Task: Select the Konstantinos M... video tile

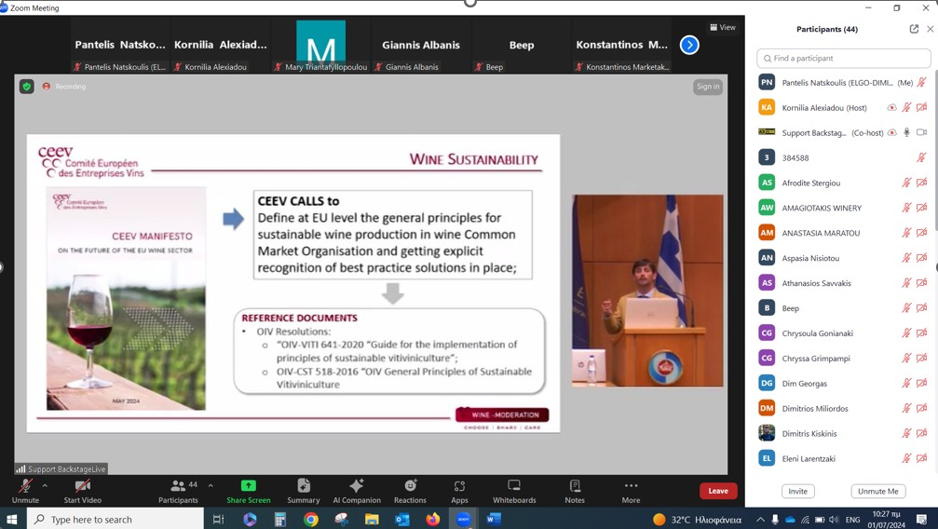Action: (x=621, y=46)
